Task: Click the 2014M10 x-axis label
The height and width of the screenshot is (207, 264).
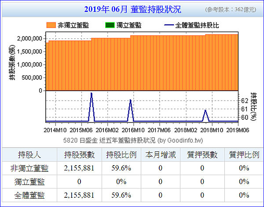Action: coord(55,130)
